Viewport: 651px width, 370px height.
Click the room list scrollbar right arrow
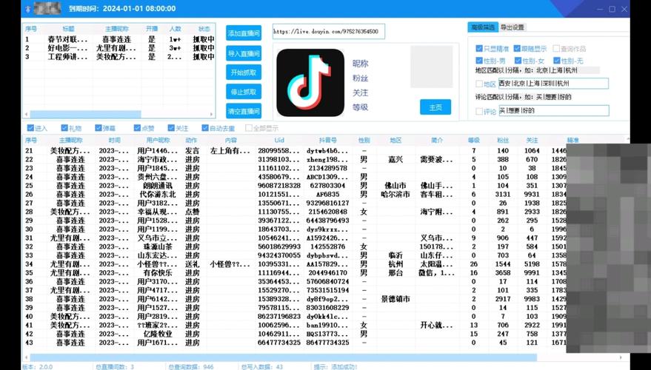click(x=211, y=114)
